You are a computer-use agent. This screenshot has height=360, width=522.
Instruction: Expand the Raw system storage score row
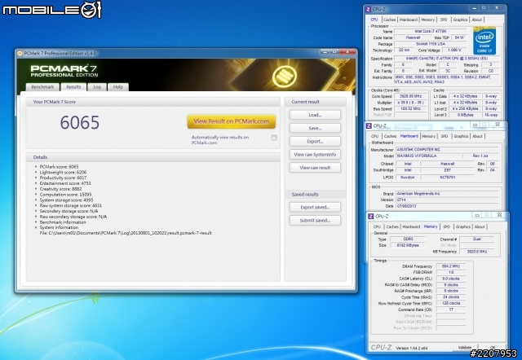click(36, 205)
